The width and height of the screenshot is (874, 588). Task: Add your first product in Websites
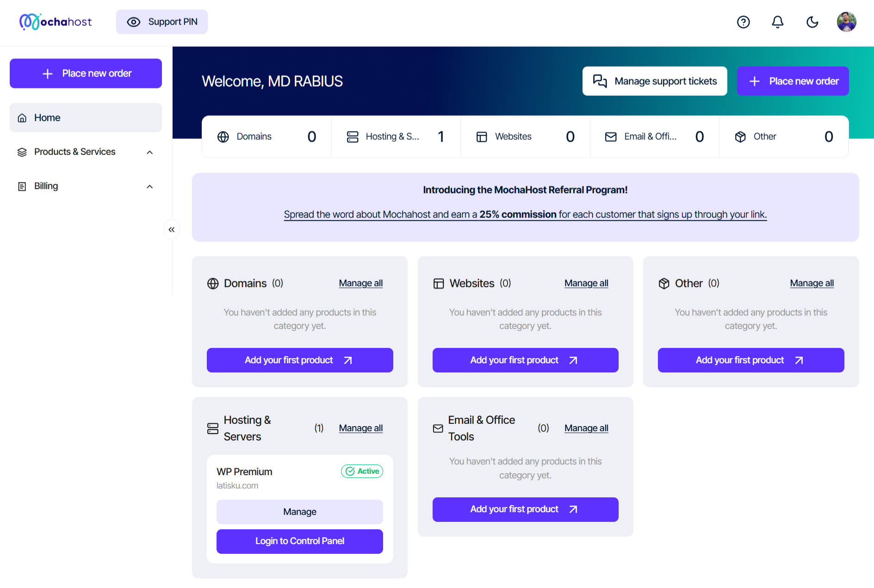[525, 360]
